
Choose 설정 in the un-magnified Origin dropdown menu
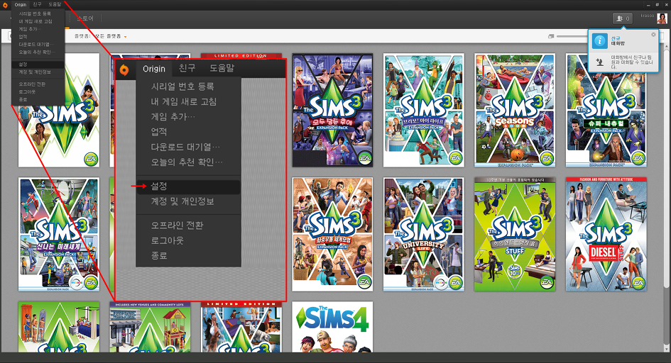[38, 65]
